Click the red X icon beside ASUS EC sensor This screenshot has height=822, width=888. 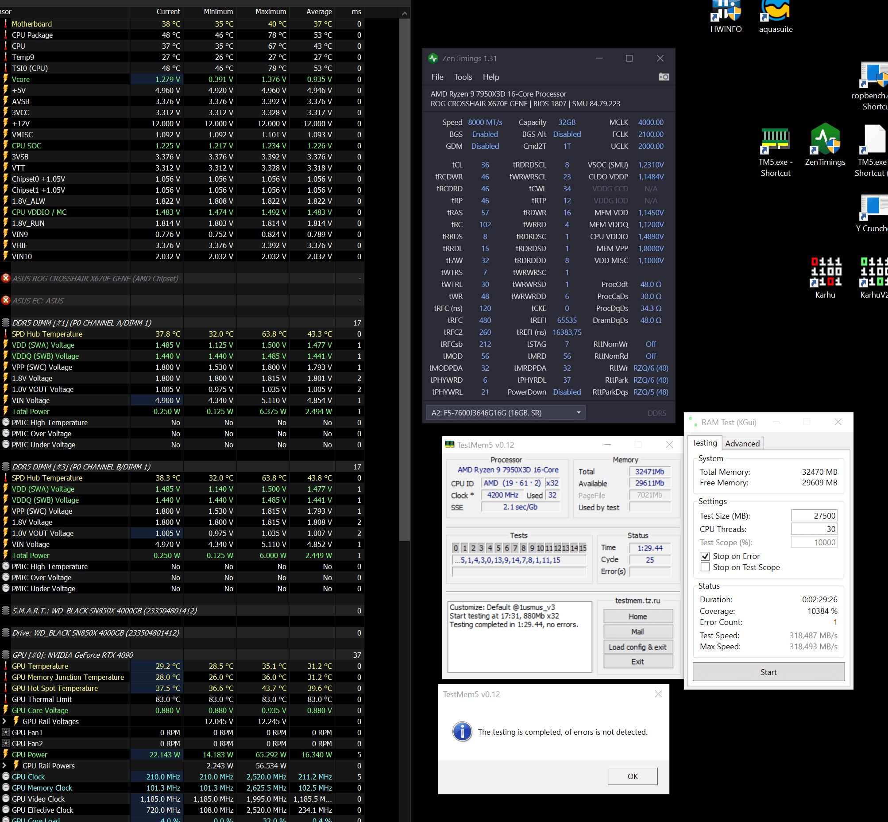click(6, 300)
